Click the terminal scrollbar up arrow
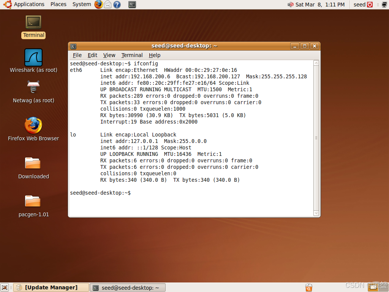 click(316, 63)
